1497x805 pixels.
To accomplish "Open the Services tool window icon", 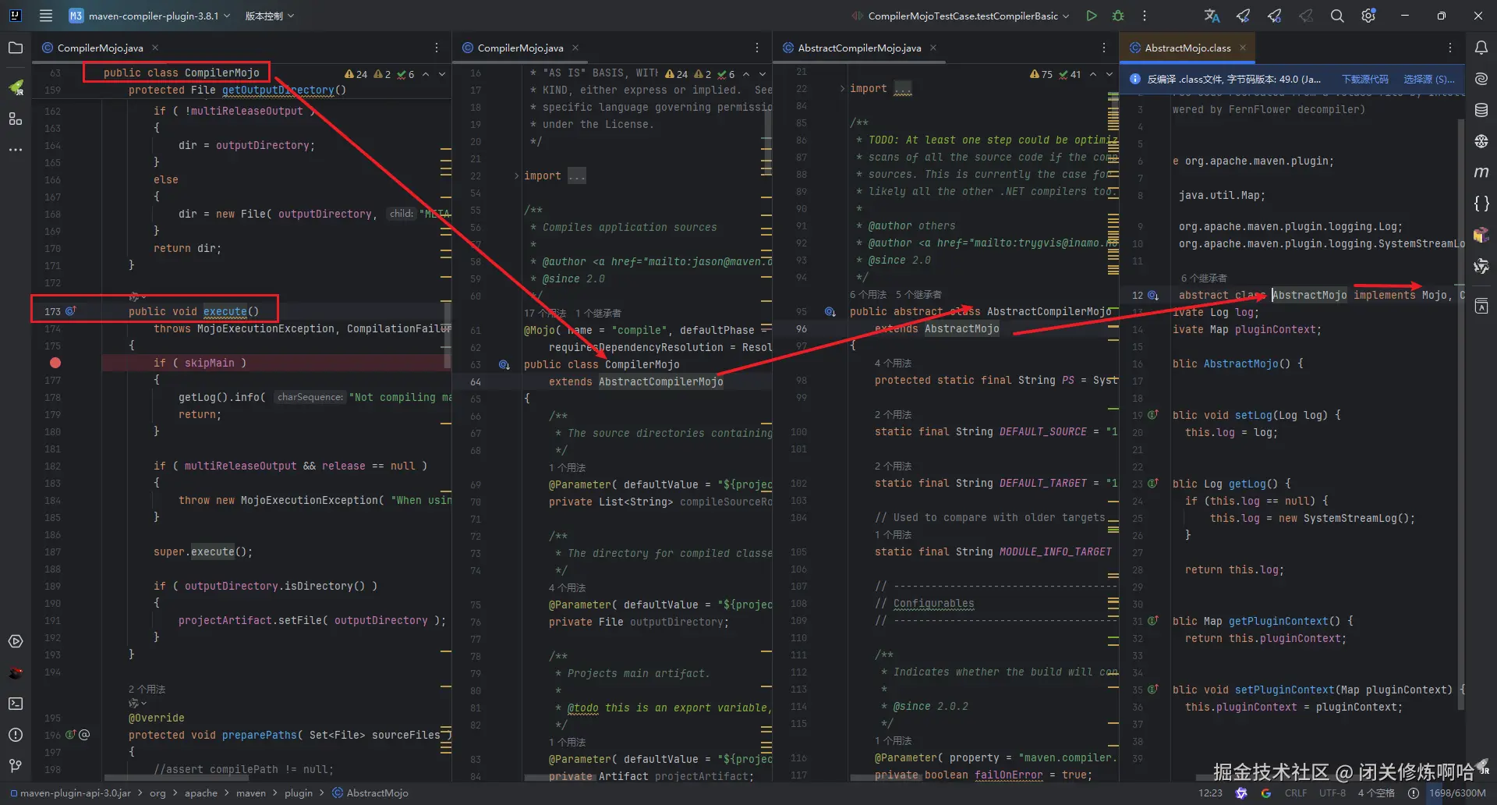I will click(16, 641).
